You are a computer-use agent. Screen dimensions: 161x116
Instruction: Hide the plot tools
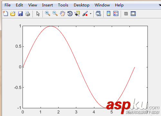(126, 14)
